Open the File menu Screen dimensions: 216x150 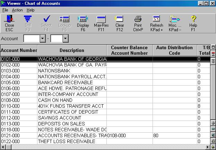coord(5,10)
